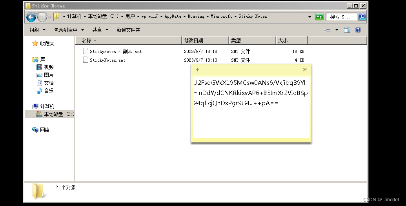This screenshot has height=206, width=406.
Task: Select 本地磁盘 (C:) in navigation pane
Action: click(59, 114)
